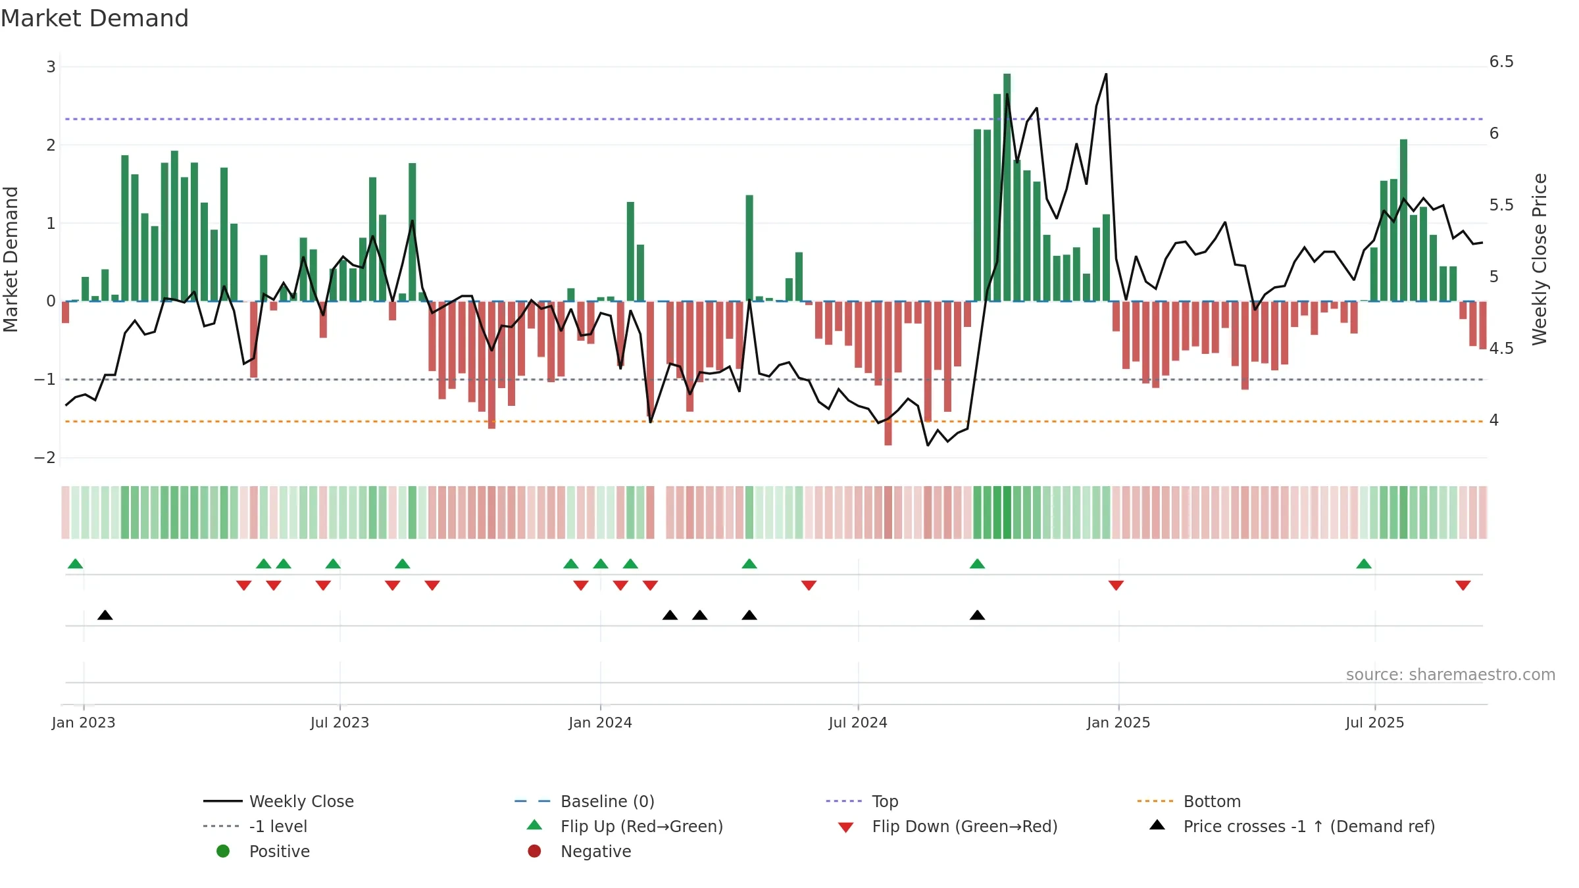Toggle Flip Up (Red→Green) legend entry
1579x888 pixels.
coord(625,826)
